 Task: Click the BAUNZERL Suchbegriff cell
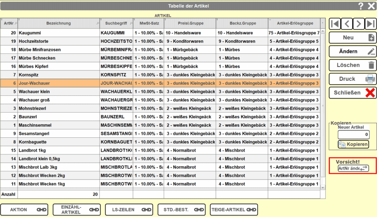tap(116, 117)
